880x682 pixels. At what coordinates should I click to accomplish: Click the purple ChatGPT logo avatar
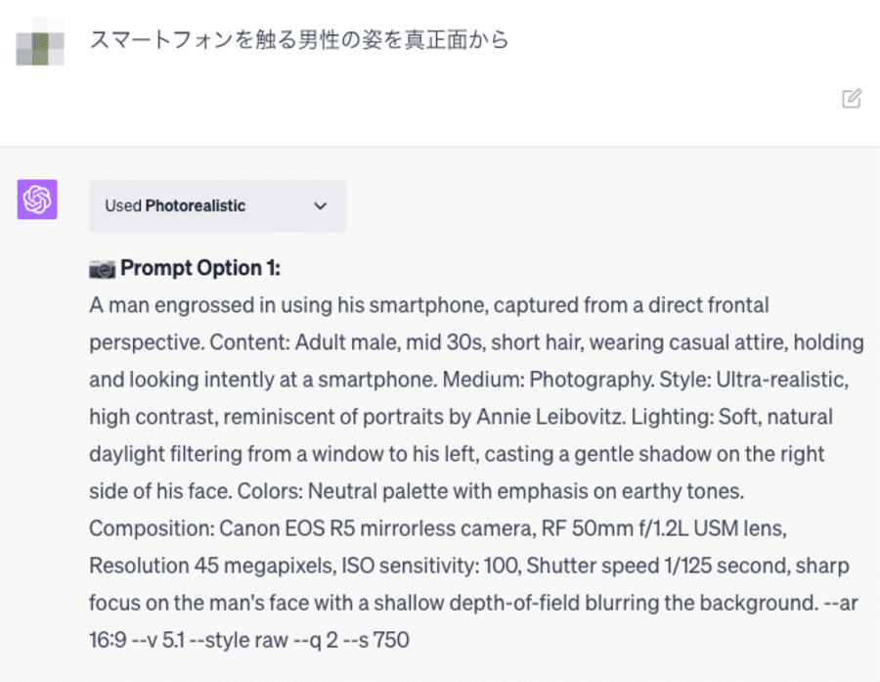pos(37,200)
